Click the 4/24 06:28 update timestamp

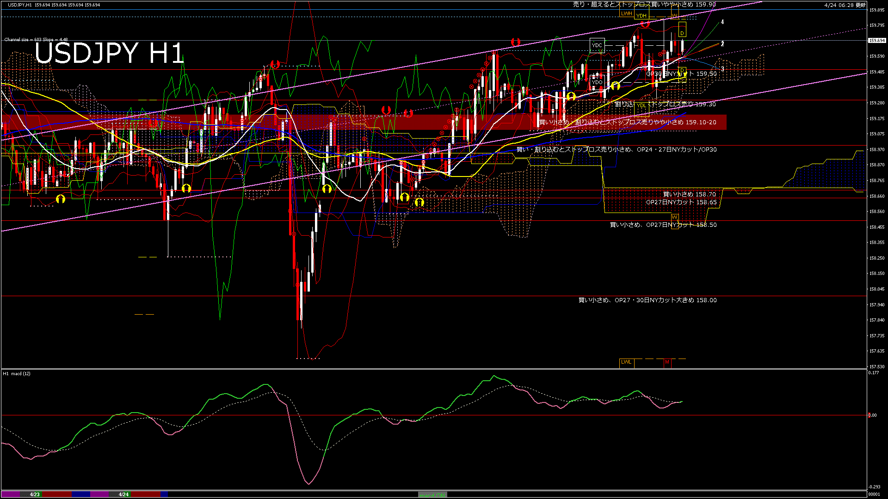[845, 5]
